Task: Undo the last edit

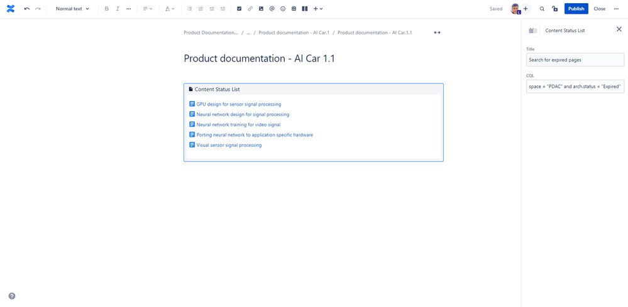Action: tap(27, 9)
